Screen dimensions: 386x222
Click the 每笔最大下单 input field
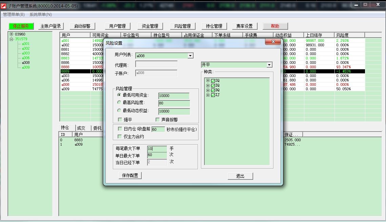coord(157,149)
